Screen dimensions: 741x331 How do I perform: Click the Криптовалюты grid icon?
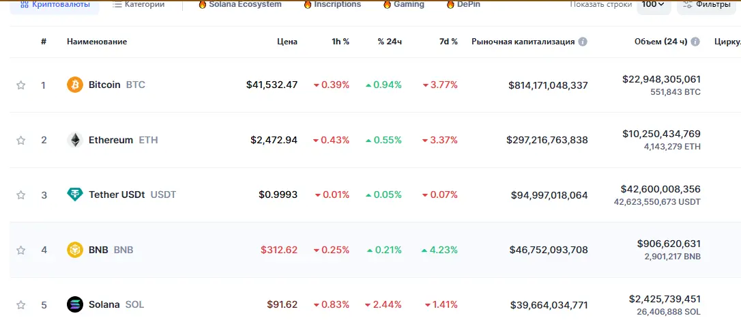[25, 5]
